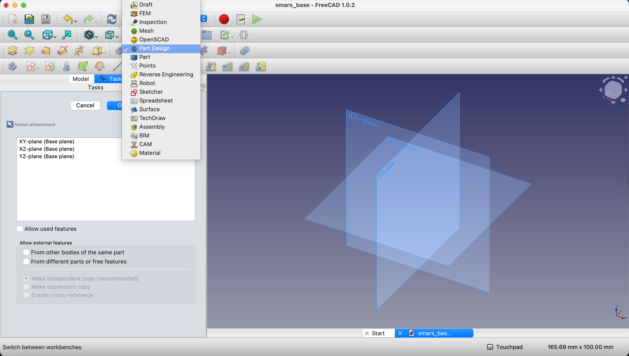Run macro with green play icon

[257, 19]
